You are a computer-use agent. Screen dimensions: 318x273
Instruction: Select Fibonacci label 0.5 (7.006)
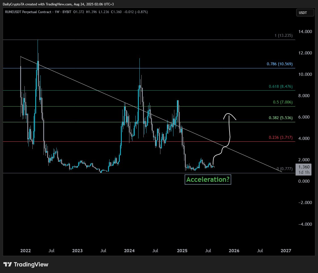283,102
